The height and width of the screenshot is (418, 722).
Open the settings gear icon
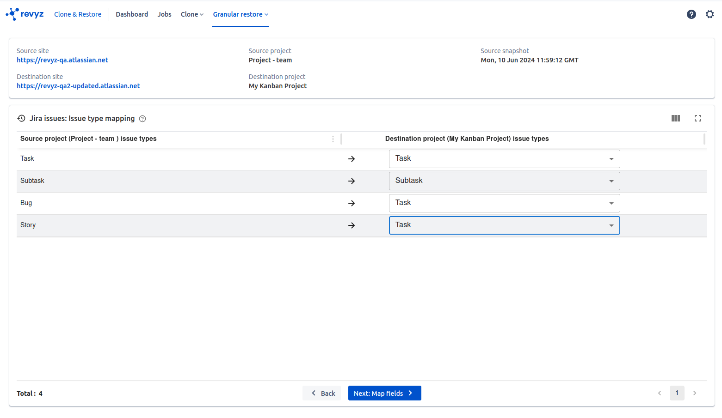(x=710, y=14)
